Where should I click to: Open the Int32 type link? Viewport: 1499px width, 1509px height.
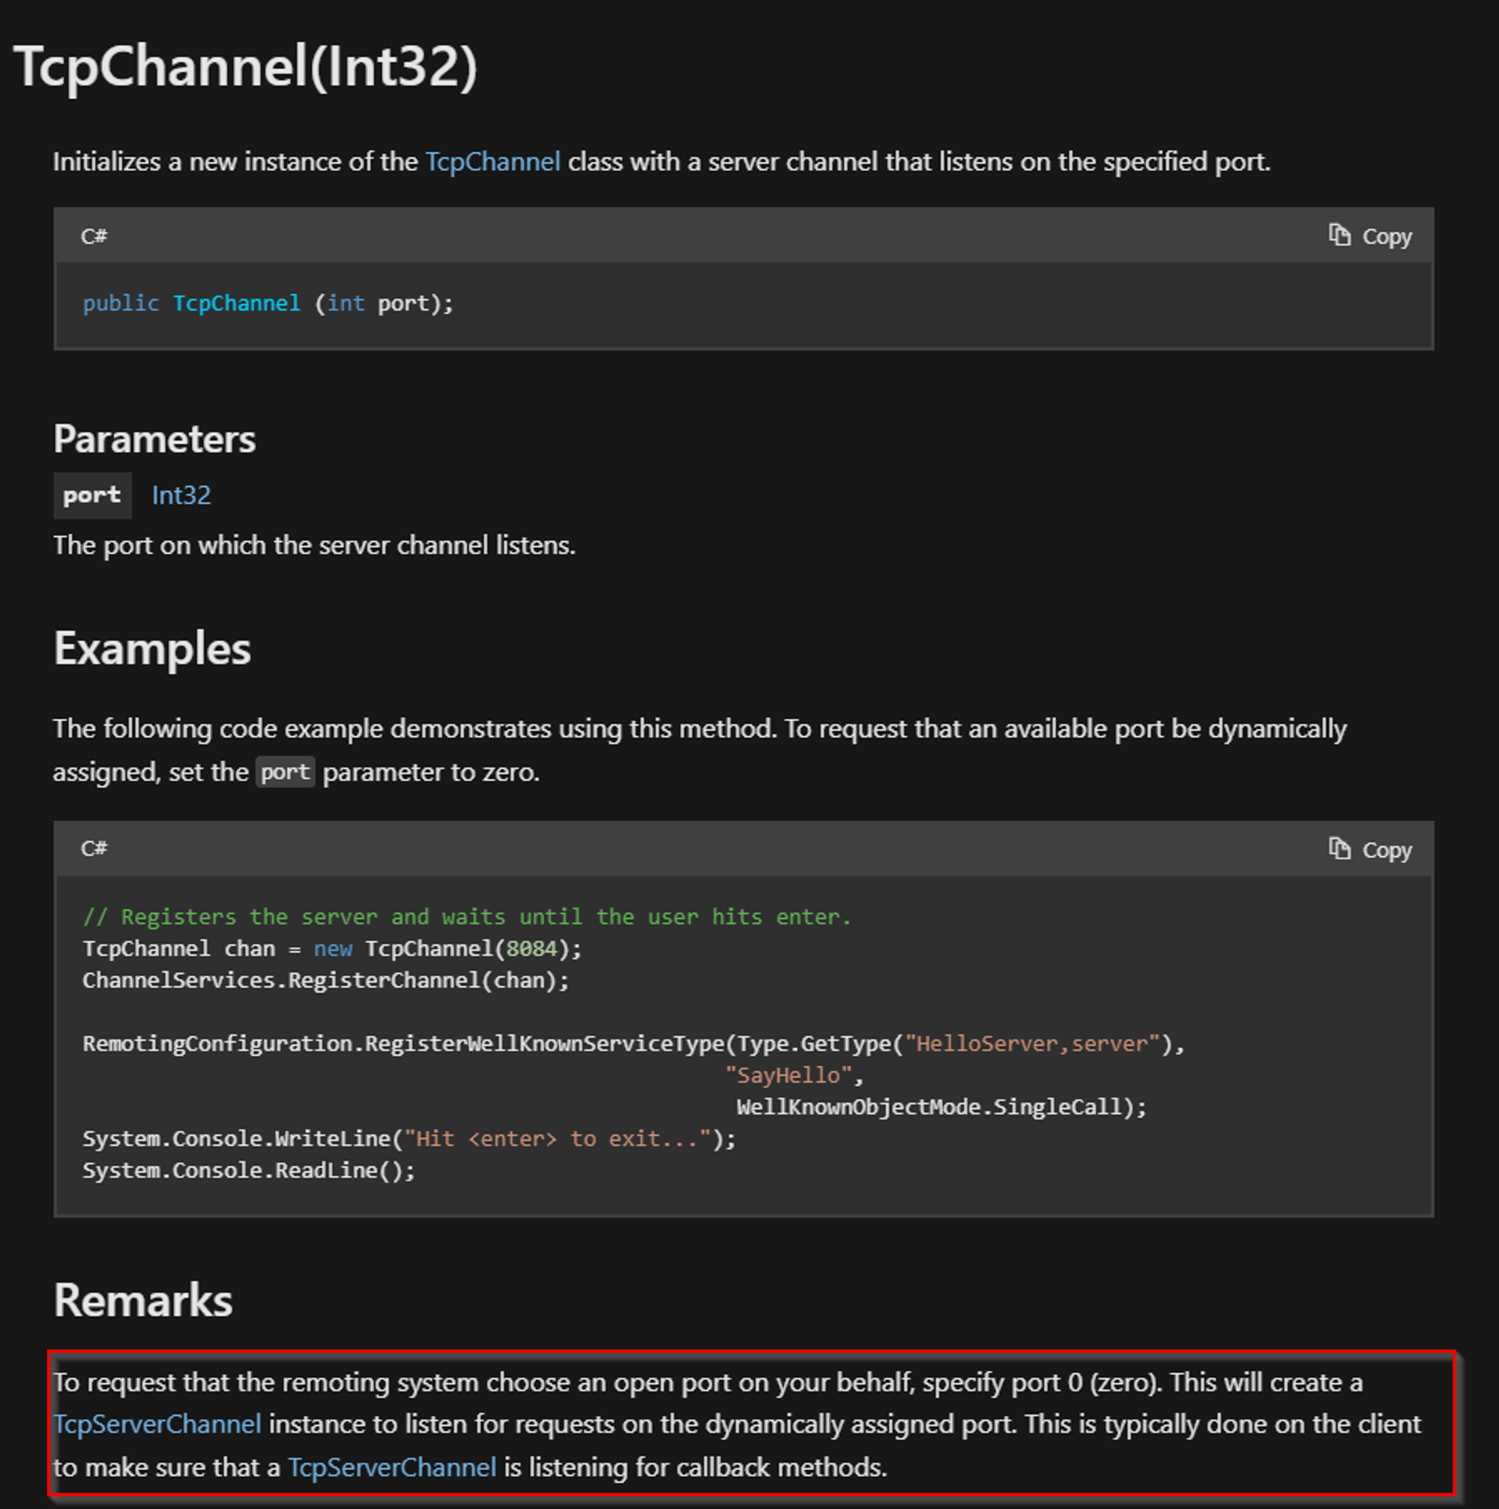coord(181,493)
